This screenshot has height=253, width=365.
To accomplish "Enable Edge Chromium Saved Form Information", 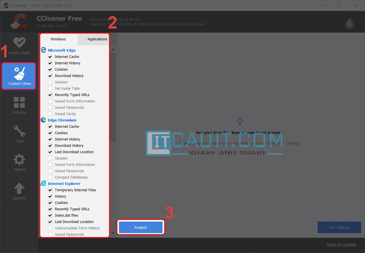I will point(50,165).
